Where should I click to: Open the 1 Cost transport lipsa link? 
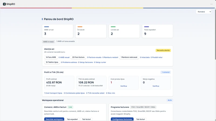53,93
